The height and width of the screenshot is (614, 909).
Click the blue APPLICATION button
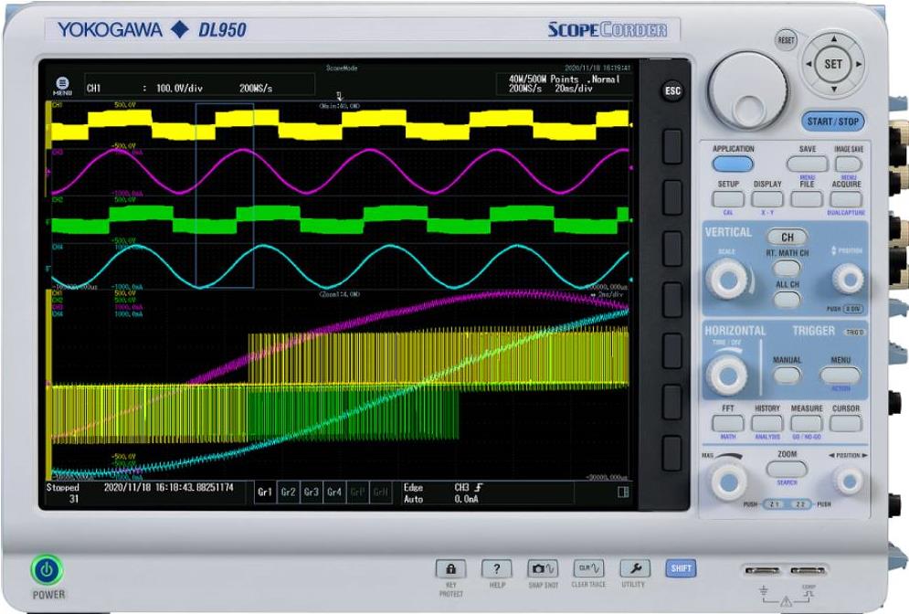tap(733, 164)
